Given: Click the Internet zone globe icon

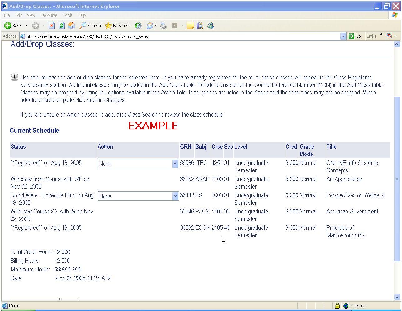Looking at the screenshot, I should [346, 306].
